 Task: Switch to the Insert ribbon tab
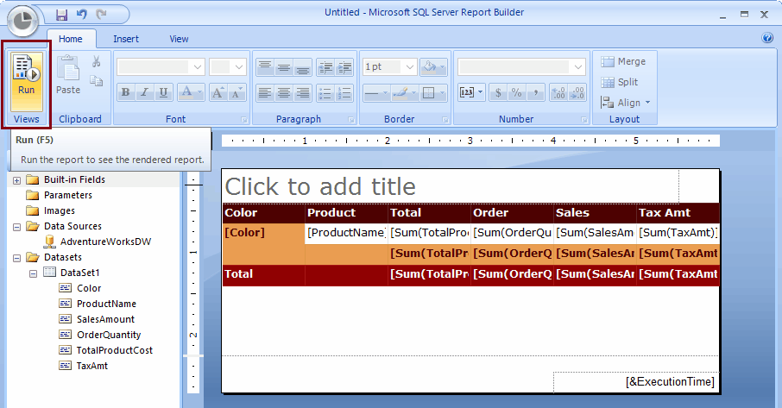pyautogui.click(x=126, y=39)
